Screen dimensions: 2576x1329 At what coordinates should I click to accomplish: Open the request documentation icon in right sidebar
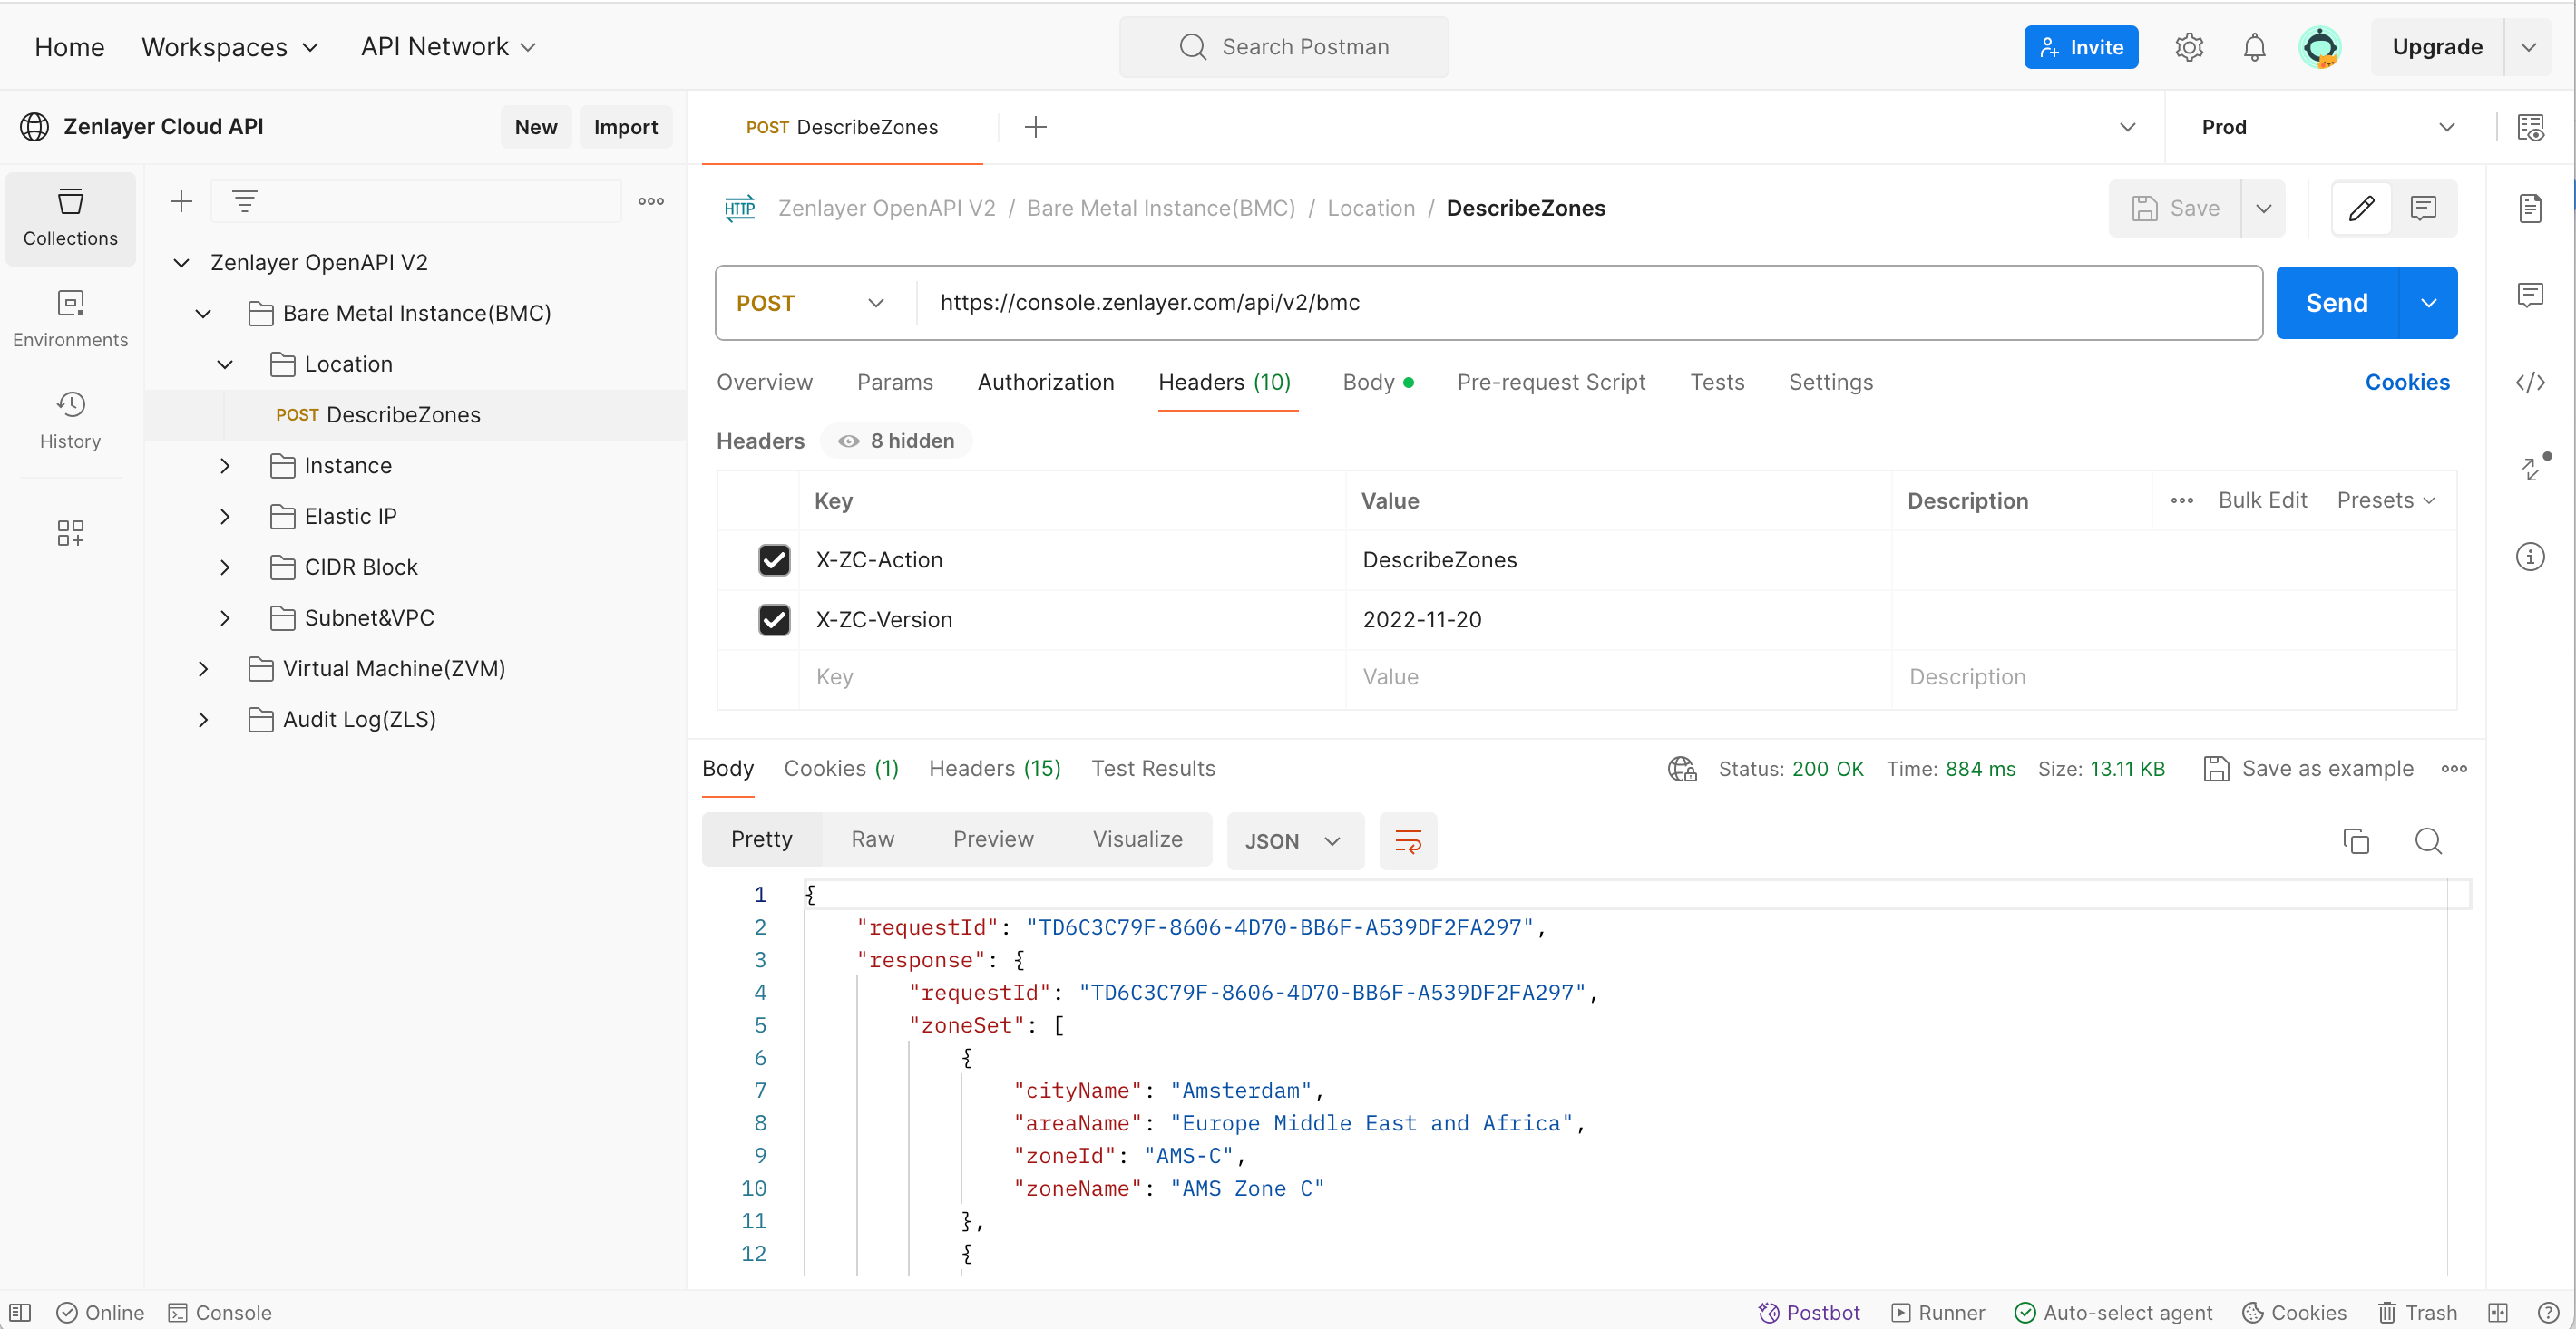click(x=2530, y=209)
